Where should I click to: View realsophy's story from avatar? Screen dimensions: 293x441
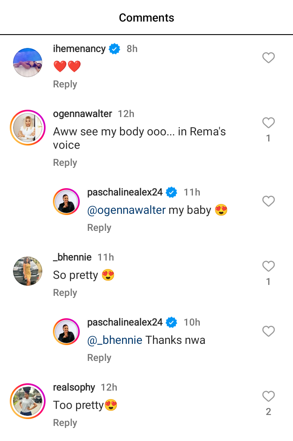(28, 401)
